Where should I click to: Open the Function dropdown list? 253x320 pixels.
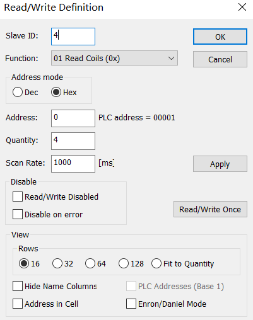114,58
